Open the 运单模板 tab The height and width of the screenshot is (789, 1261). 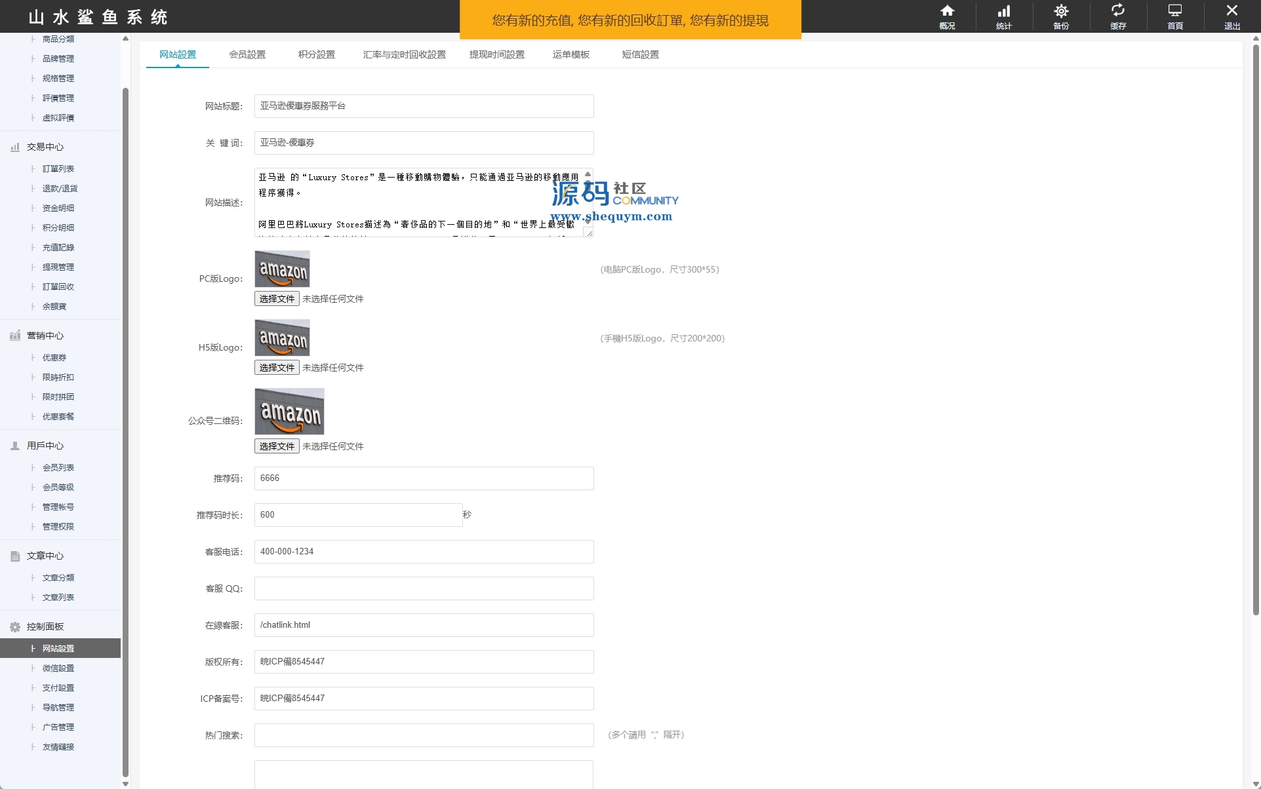click(570, 54)
